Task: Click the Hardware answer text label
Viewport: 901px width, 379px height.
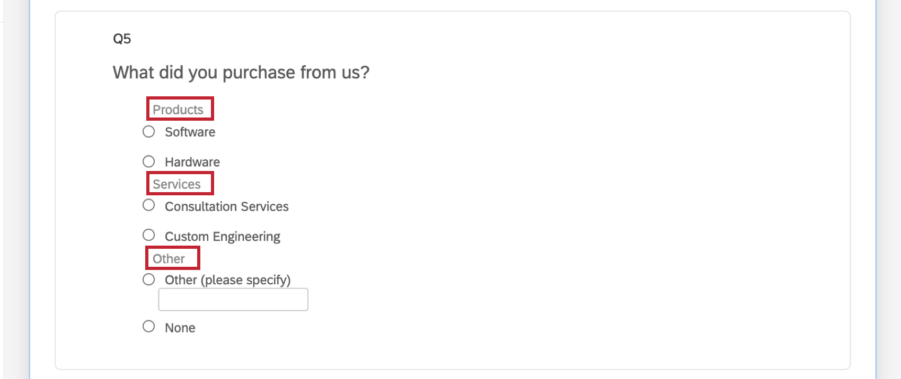Action: click(192, 161)
